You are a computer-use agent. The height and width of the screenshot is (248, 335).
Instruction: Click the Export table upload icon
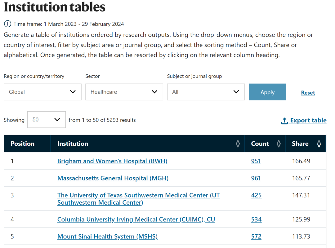pos(284,121)
